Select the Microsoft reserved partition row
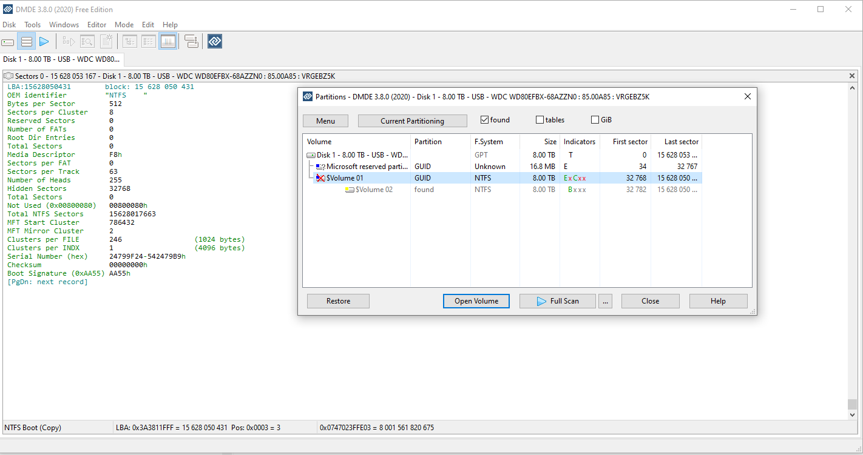The width and height of the screenshot is (863, 455). tap(503, 167)
